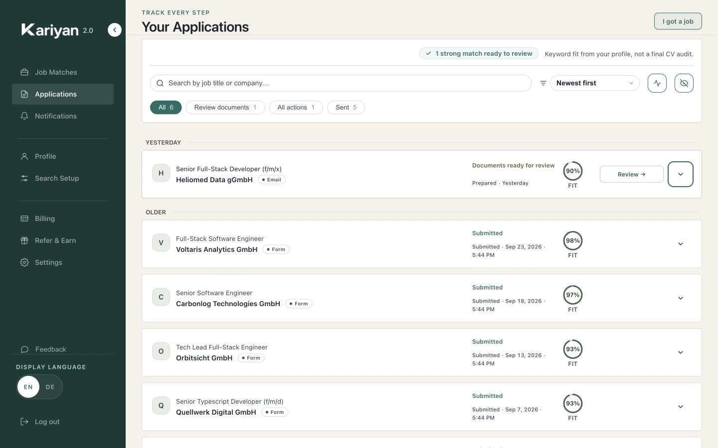Collapse the sidebar with the arrow button
The image size is (718, 448).
point(115,30)
